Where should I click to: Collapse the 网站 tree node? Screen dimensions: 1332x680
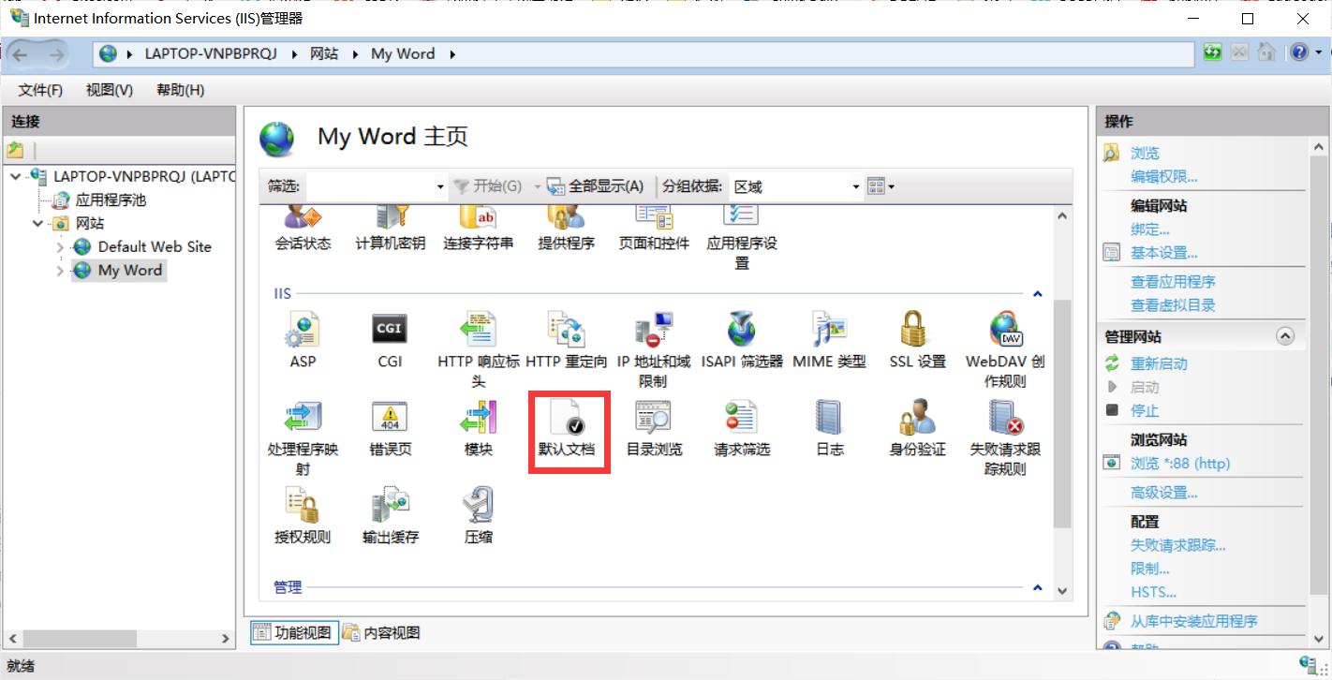(37, 223)
